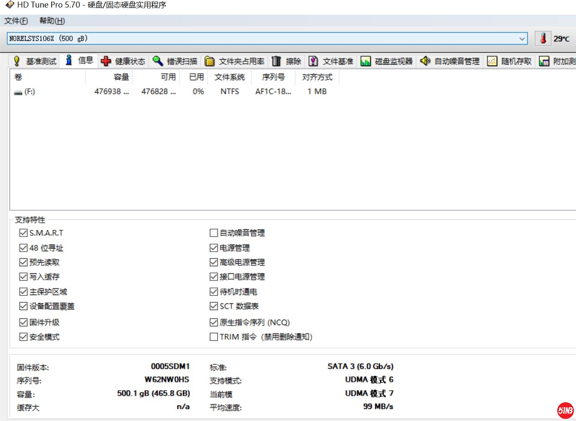Image resolution: width=576 pixels, height=421 pixels.
Task: Enable the 自动噪音管理 checkbox
Action: [x=214, y=233]
